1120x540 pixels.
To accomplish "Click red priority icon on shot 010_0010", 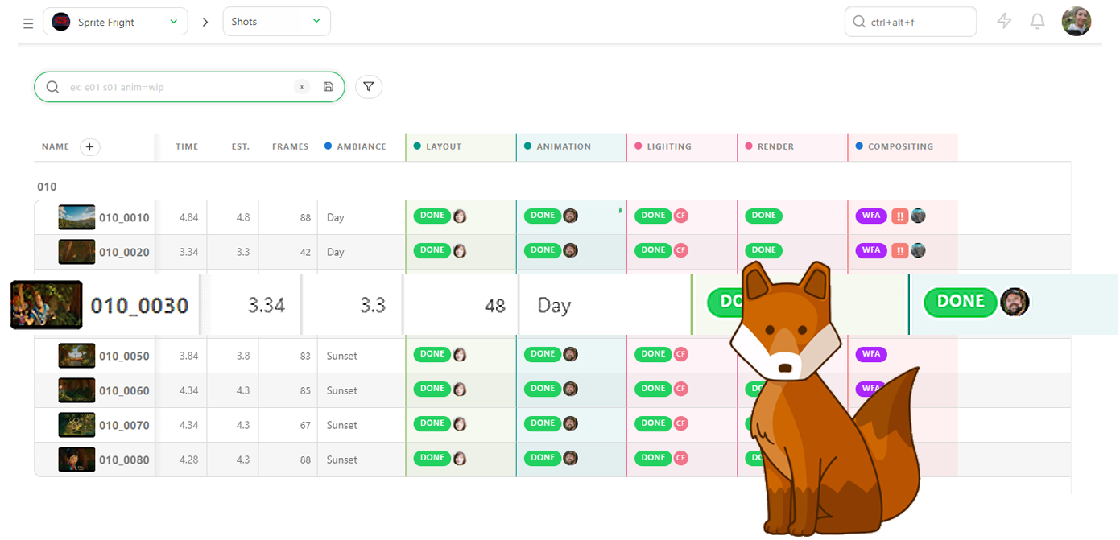I will [x=899, y=216].
